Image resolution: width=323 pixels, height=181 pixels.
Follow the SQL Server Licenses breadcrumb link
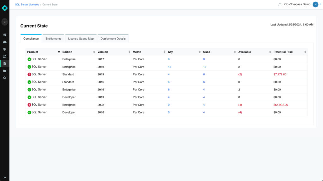click(27, 4)
